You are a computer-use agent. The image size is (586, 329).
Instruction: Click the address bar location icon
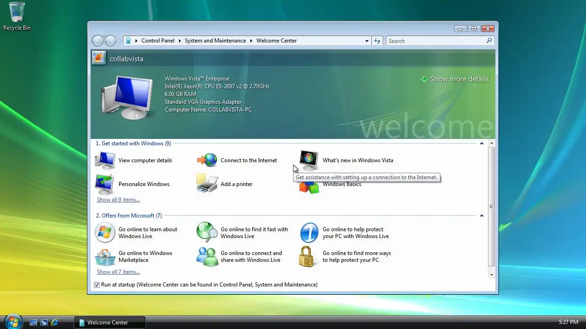coord(129,41)
